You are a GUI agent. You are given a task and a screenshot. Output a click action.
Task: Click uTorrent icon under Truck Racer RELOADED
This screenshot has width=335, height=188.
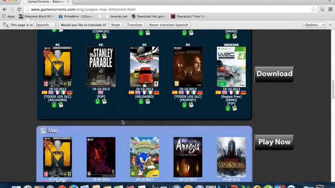tap(141, 101)
